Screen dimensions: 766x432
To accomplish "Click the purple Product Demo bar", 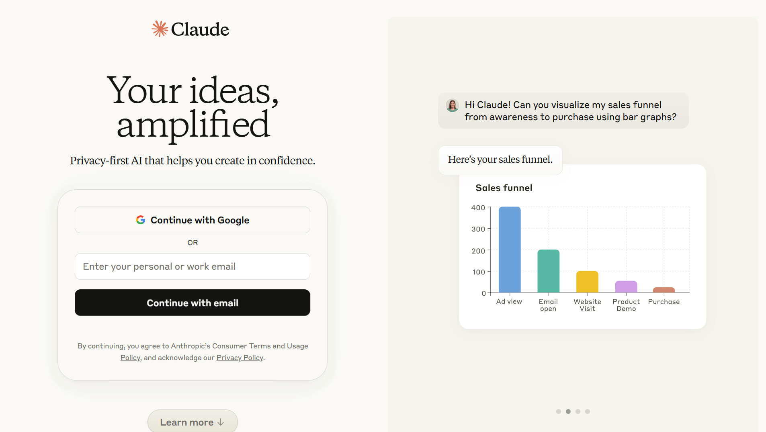I will [626, 287].
